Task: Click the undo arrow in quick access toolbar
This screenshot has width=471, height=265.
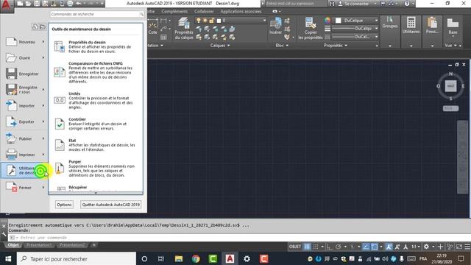Action: (x=79, y=4)
